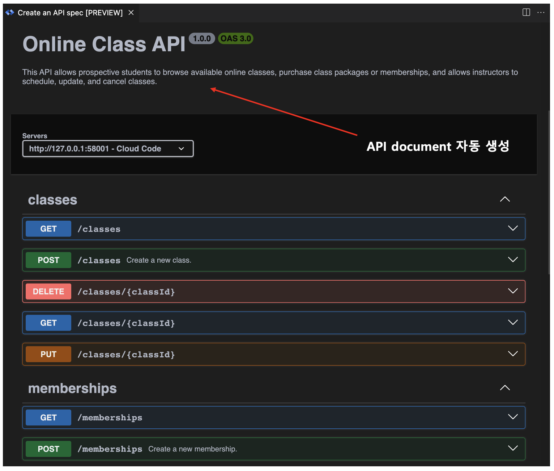
Task: Click the POST badge for /memberships
Action: 48,449
